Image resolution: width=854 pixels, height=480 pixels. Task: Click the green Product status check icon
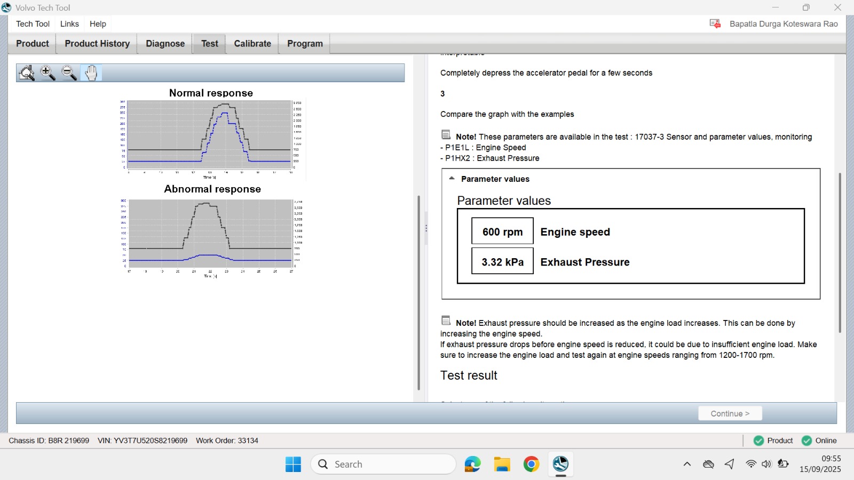(758, 441)
